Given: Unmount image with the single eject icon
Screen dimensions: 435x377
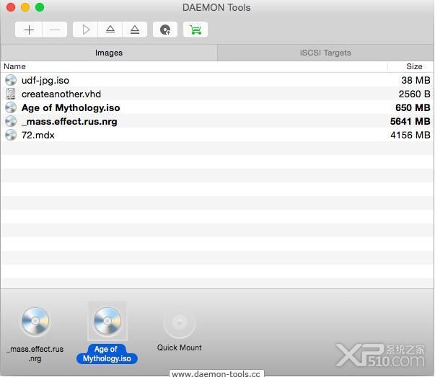Looking at the screenshot, I should click(x=110, y=30).
